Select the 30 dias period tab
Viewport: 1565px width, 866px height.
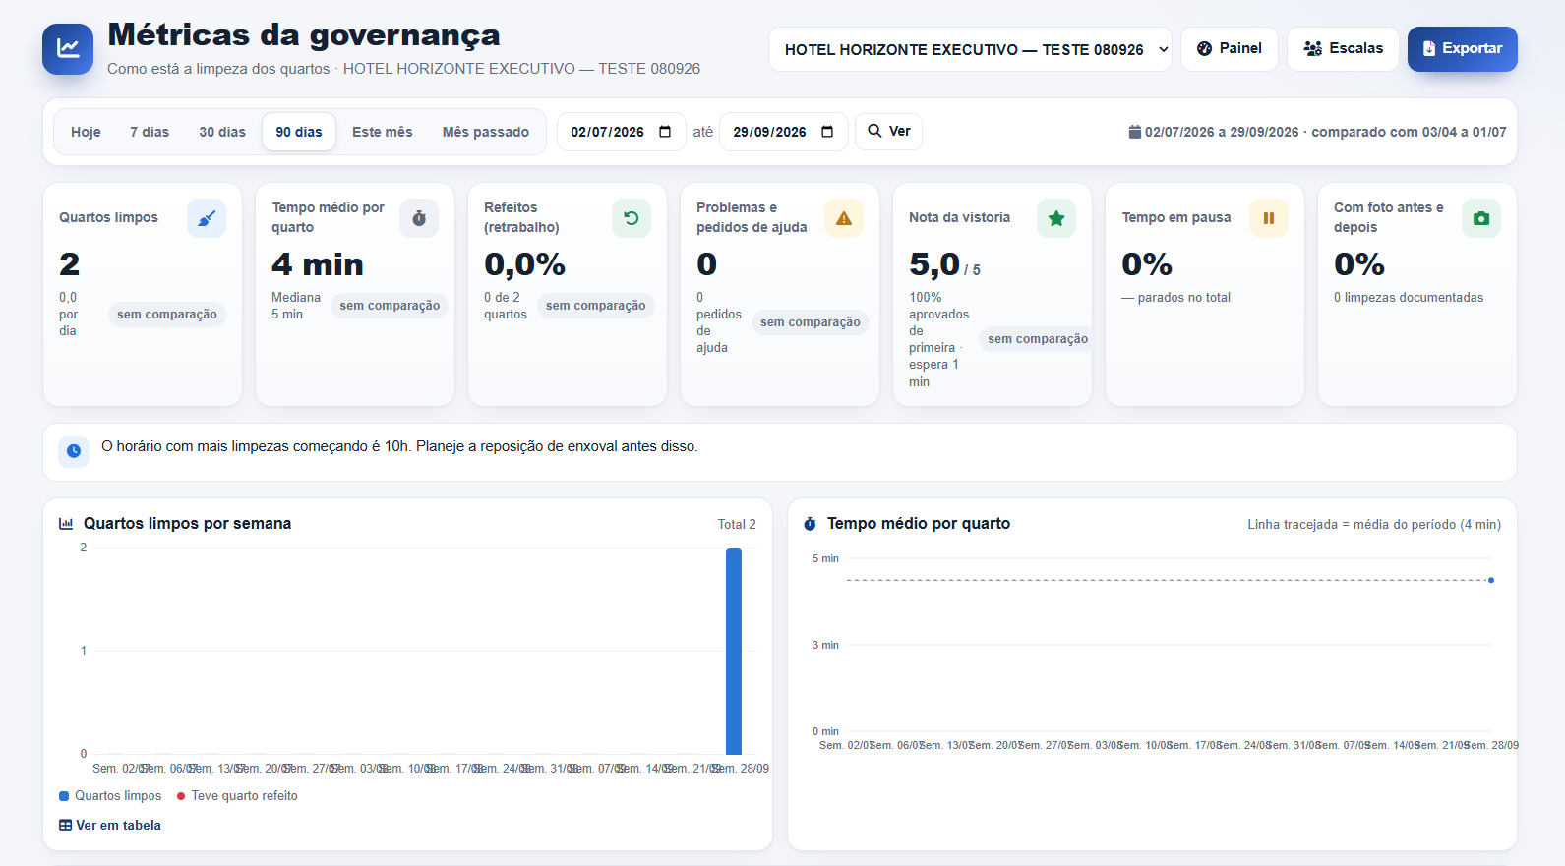tap(222, 132)
